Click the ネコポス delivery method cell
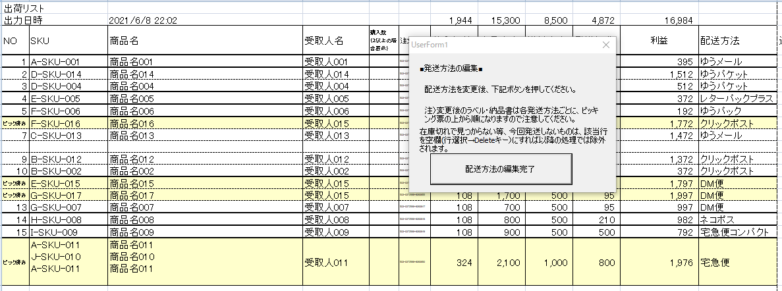The image size is (782, 291). coord(719,219)
